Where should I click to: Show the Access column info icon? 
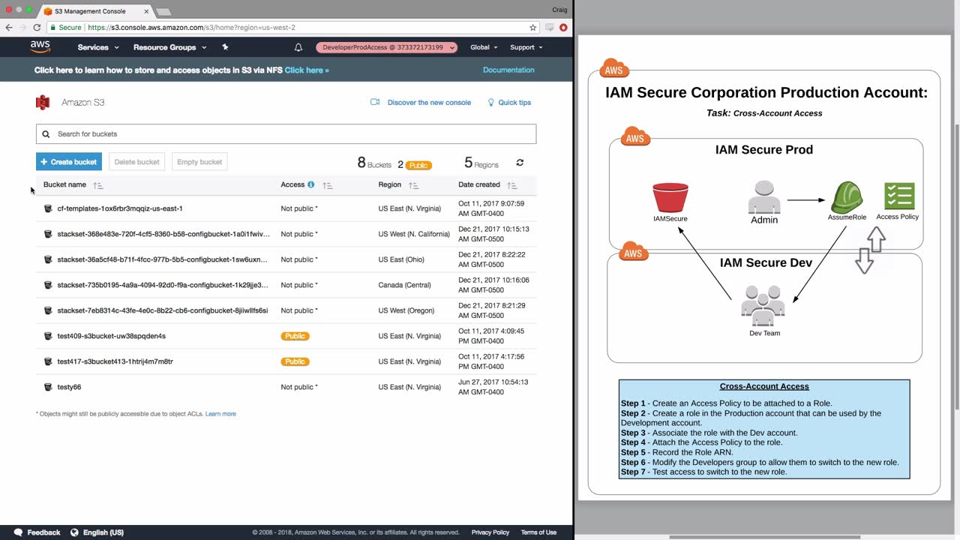pos(310,184)
